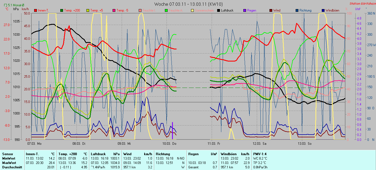The image size is (376, 170).
Task: Click the Wind average value 3.2
Action: pyautogui.click(x=150, y=167)
